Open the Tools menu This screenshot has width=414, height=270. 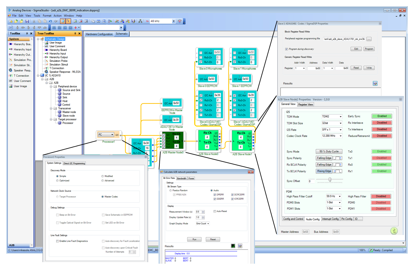[37, 15]
